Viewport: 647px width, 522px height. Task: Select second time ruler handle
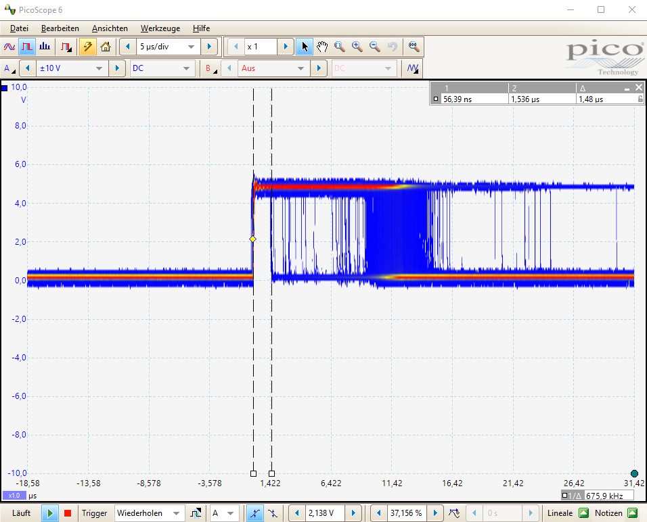pyautogui.click(x=271, y=474)
